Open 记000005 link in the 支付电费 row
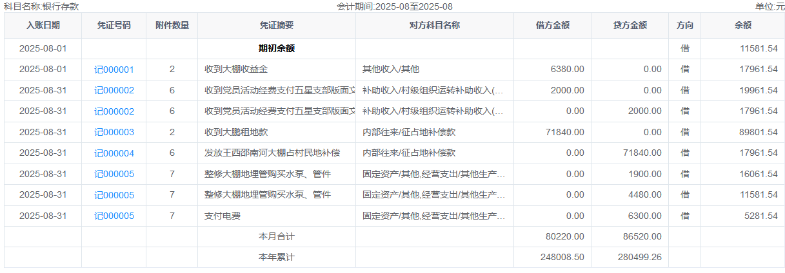 pos(114,216)
